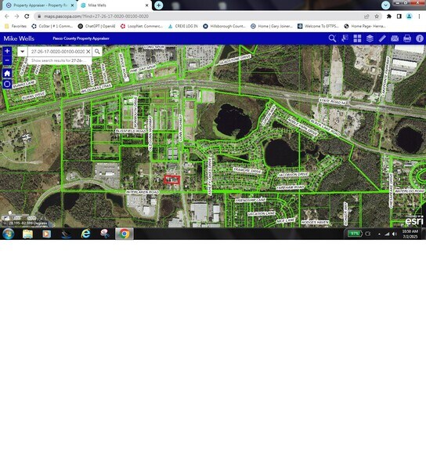Open the Chrome taskbar icon
The image size is (426, 461).
click(x=125, y=234)
